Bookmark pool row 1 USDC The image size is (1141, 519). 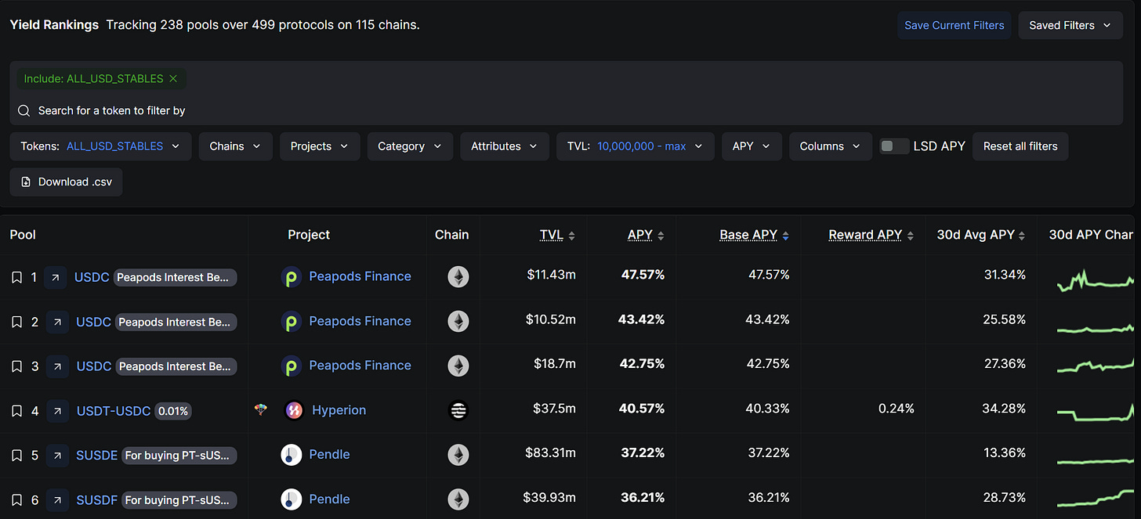tap(16, 277)
